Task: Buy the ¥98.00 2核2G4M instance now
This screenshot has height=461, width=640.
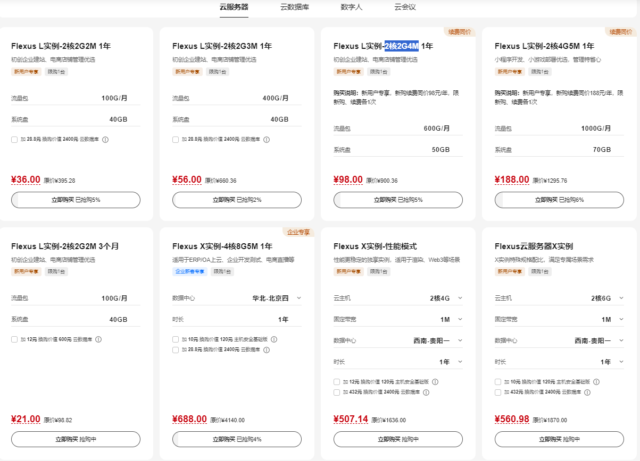Action: (398, 200)
